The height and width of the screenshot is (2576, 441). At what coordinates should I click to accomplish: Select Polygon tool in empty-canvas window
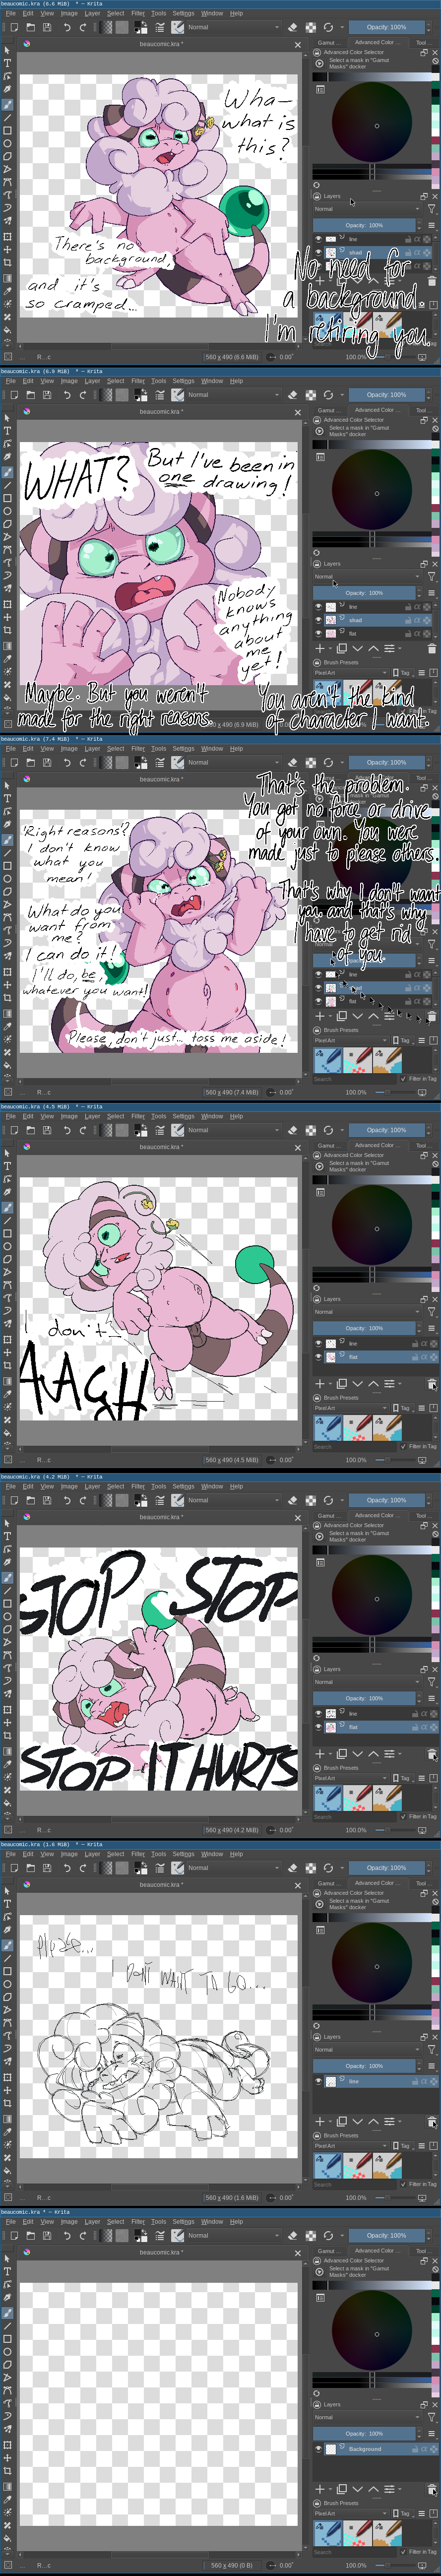pyautogui.click(x=8, y=2364)
